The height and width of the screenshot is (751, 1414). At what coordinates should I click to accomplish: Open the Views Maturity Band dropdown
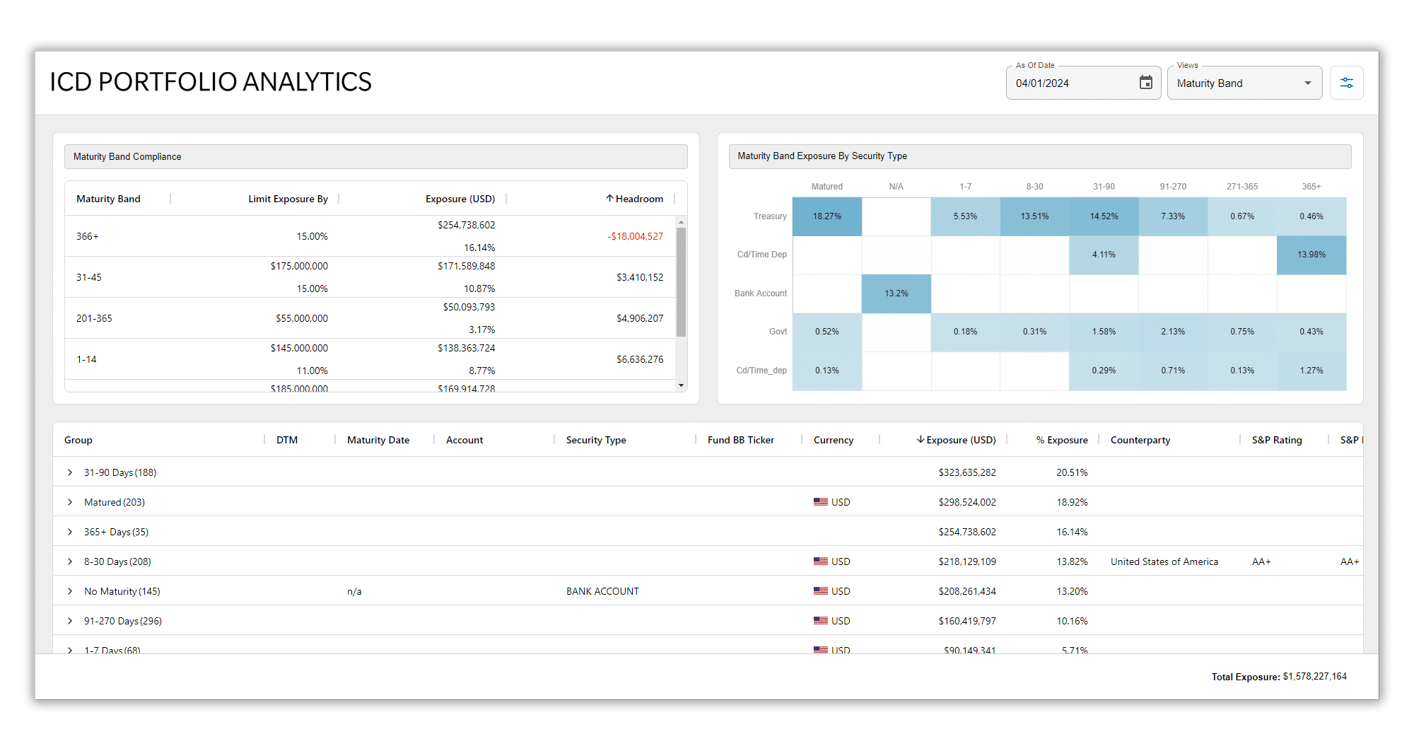1244,83
